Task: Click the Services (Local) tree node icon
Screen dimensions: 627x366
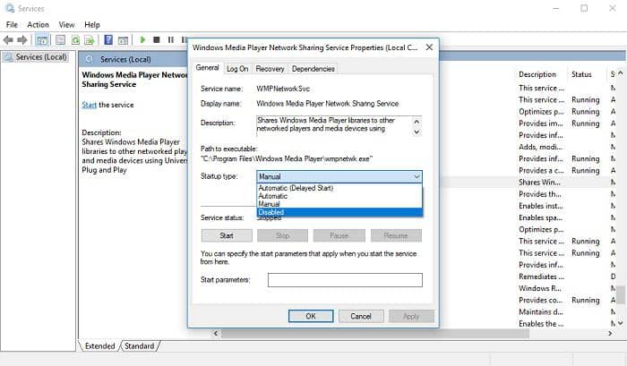Action: click(9, 57)
